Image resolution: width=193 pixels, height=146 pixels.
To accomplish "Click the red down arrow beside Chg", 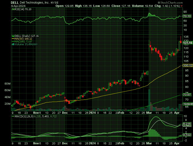I will click(x=182, y=6).
